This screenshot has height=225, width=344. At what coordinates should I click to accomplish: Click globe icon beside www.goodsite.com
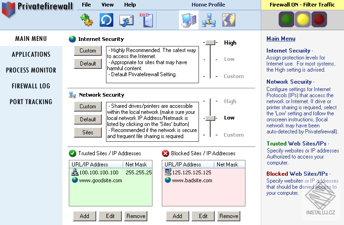(75, 180)
